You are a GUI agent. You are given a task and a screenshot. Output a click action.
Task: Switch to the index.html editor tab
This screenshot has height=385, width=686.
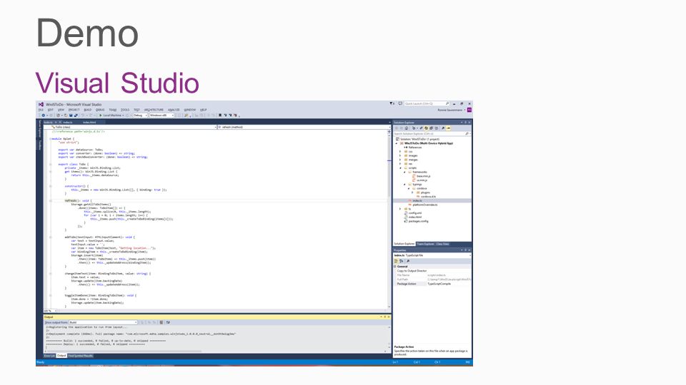(89, 122)
